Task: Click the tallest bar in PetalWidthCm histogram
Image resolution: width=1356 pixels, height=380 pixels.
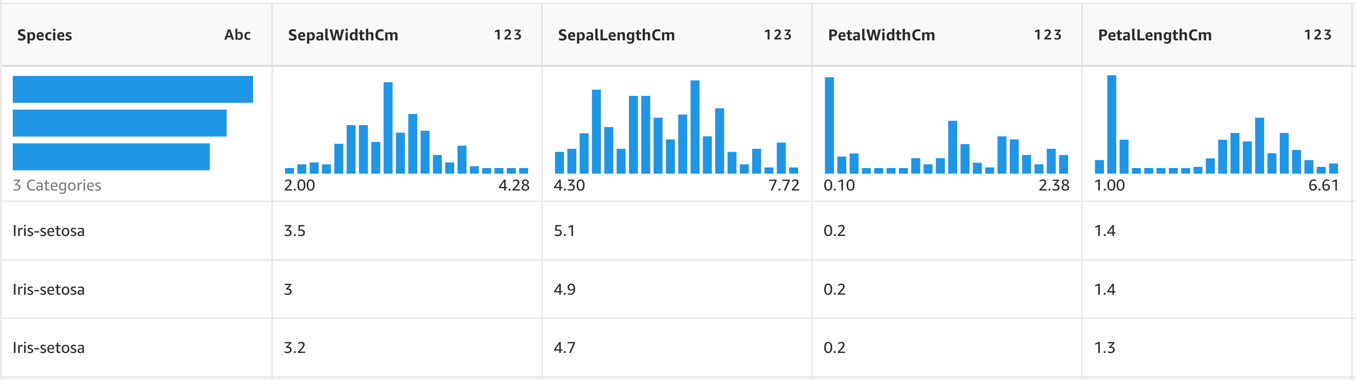Action: pos(829,125)
